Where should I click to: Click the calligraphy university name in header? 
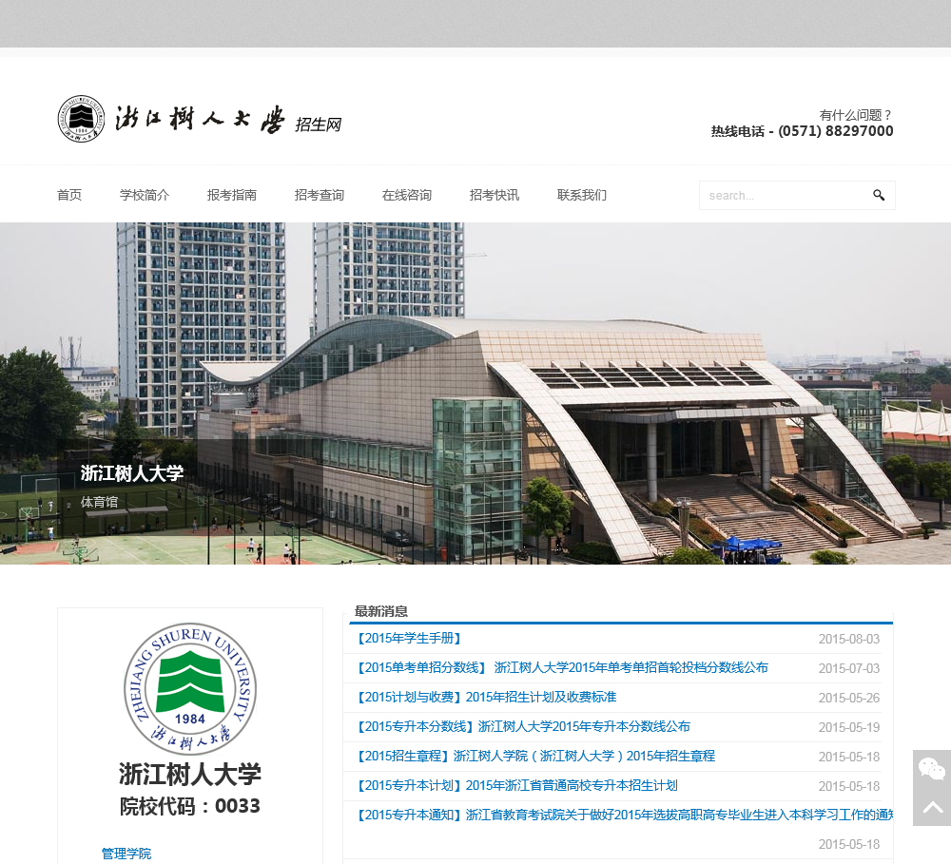(x=200, y=119)
